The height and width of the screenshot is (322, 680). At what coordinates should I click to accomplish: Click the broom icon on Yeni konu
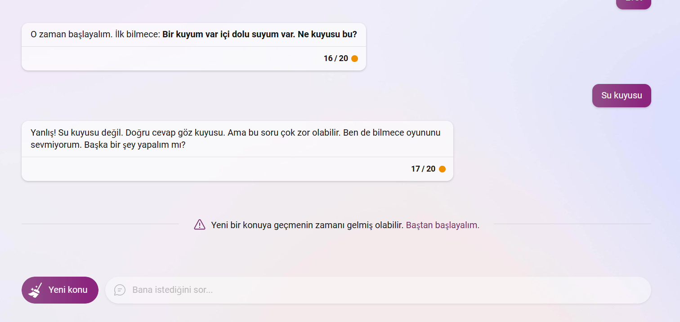tap(36, 290)
